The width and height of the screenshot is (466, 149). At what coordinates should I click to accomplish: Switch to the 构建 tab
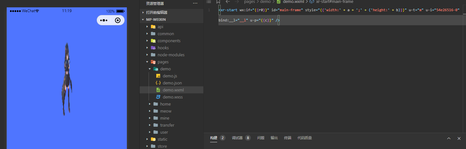coord(213,138)
